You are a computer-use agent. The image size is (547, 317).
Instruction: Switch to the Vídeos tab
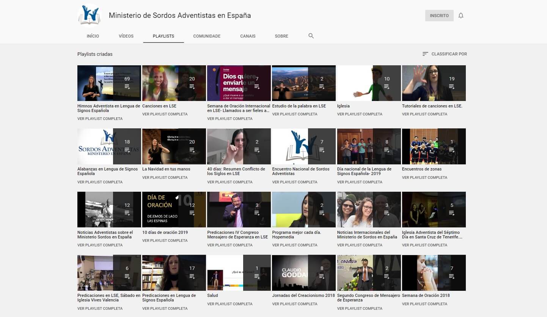[126, 36]
